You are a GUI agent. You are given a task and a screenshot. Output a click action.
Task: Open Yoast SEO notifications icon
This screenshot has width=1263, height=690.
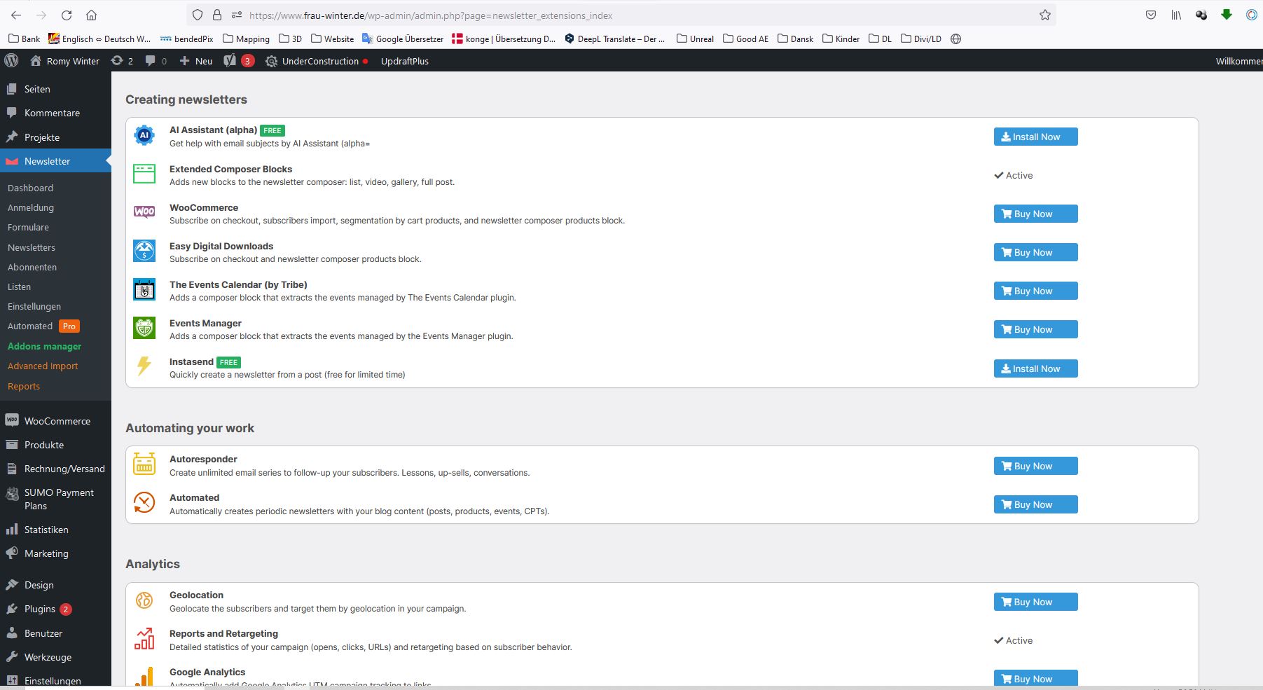coord(238,61)
